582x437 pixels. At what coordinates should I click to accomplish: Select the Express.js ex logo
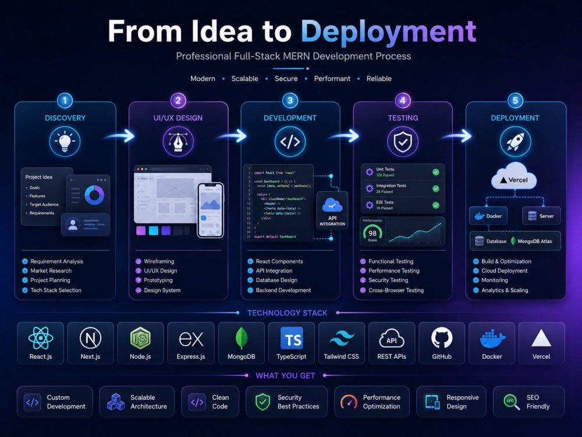coord(191,339)
